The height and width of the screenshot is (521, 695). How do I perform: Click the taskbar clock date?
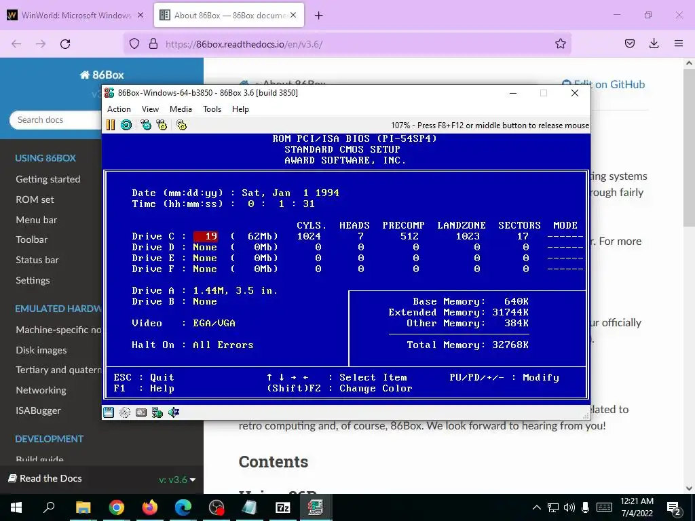(x=637, y=507)
